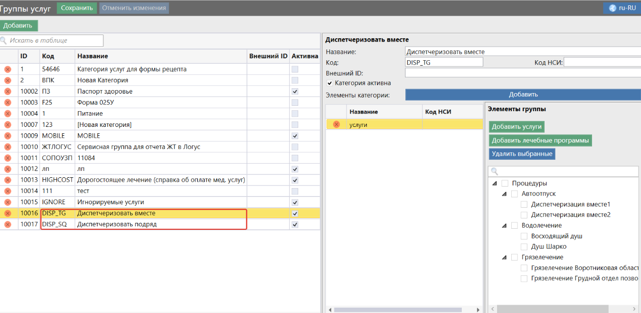Click the delete icon next to услуги element
641x313 pixels.
tap(336, 124)
